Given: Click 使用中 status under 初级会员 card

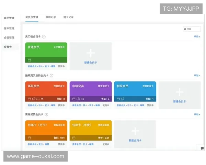Looking at the screenshot, I should point(150,105).
